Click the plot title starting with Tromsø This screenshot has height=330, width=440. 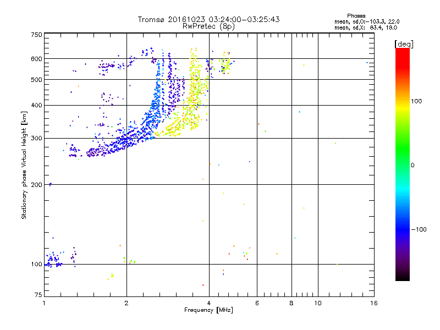208,19
